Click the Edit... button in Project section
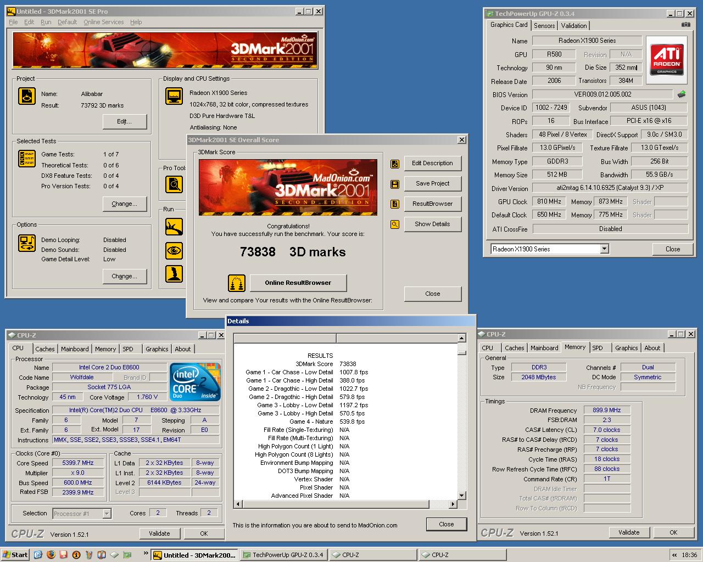703x562 pixels. [124, 122]
